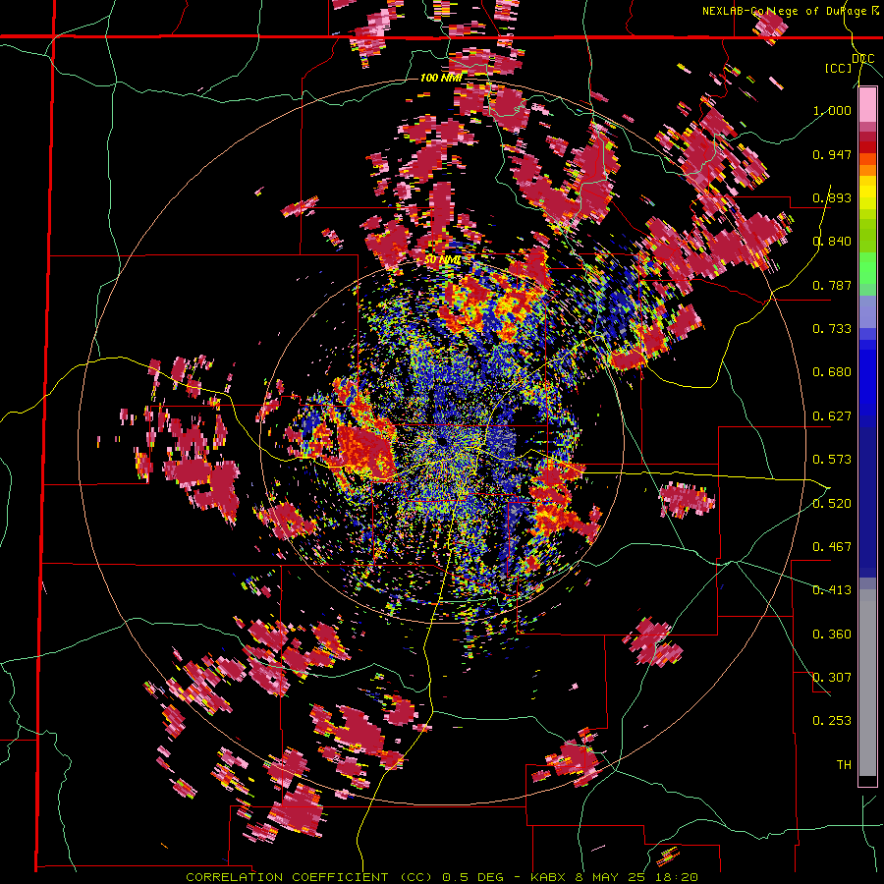
Task: Click the DCC label above the color scale
Action: coord(863,59)
